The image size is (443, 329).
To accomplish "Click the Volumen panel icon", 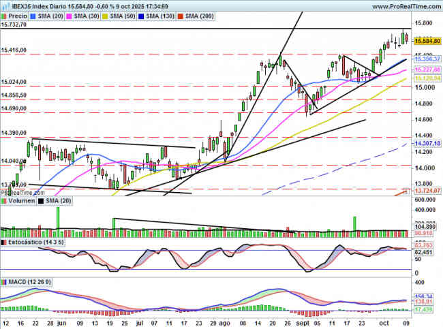I will click(x=3, y=201).
